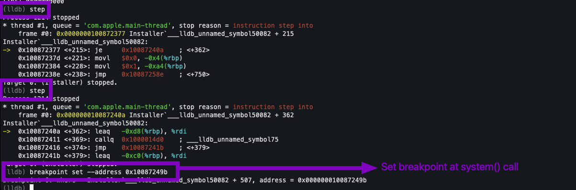
Task: Click the 'Set breakpoint at system() call' annotation
Action: point(450,167)
